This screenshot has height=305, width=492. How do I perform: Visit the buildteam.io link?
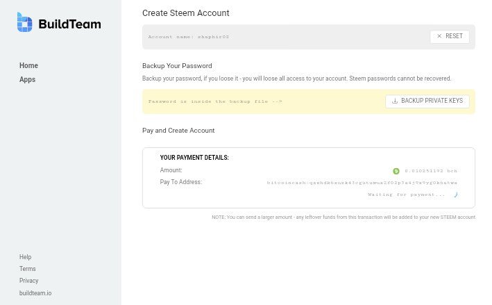35,293
